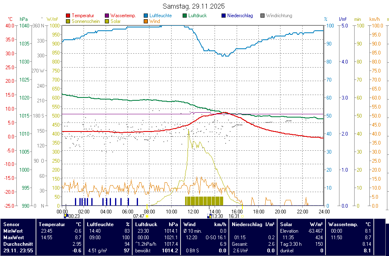389x256 pixels.
Task: Click the orange Wind legend square
Action: click(146, 21)
